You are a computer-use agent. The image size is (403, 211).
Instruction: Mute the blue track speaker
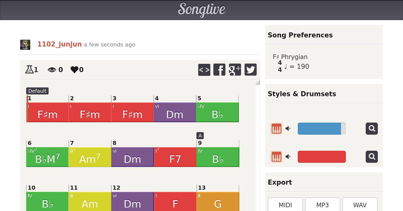288,129
